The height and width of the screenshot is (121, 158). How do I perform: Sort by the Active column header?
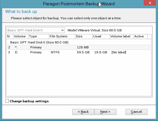click(x=140, y=36)
